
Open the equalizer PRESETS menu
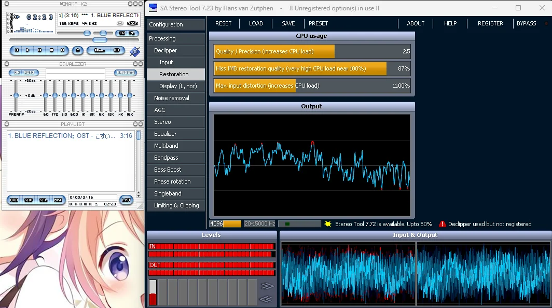pyautogui.click(x=125, y=73)
